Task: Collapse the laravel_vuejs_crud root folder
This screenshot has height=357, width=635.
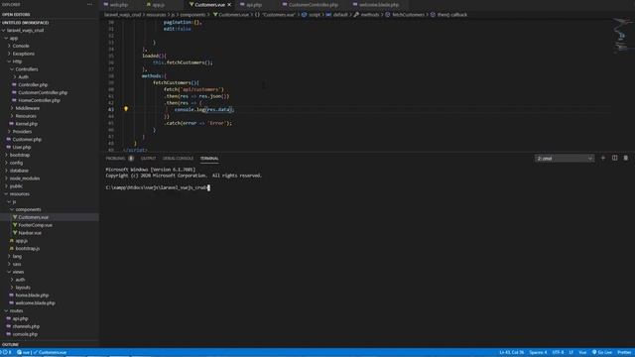Action: point(25,31)
